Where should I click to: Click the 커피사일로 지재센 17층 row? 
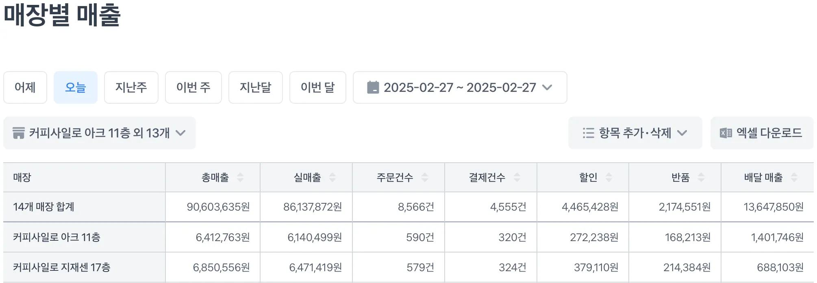tap(408, 268)
